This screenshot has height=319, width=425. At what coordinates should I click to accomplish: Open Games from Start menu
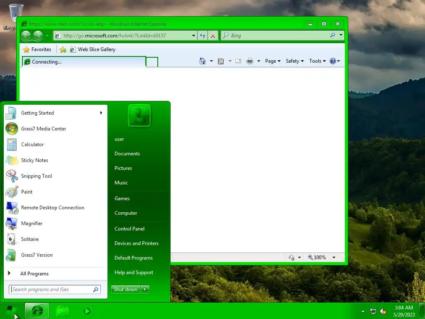[122, 199]
